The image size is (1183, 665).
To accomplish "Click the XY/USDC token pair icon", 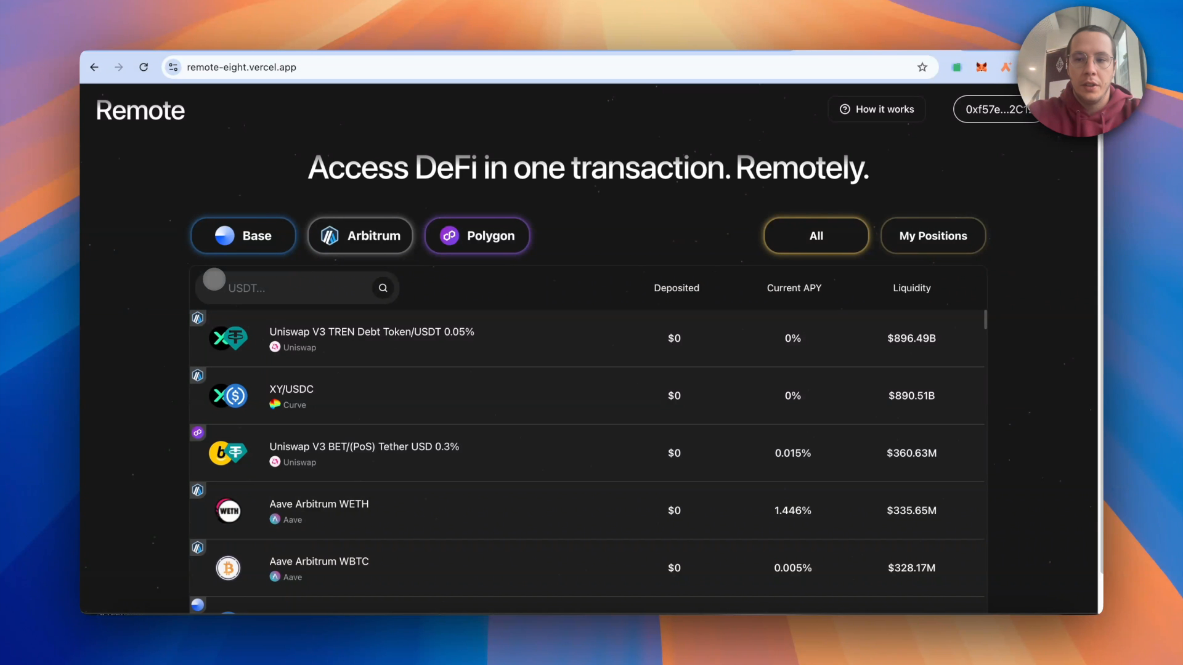I will tap(228, 395).
